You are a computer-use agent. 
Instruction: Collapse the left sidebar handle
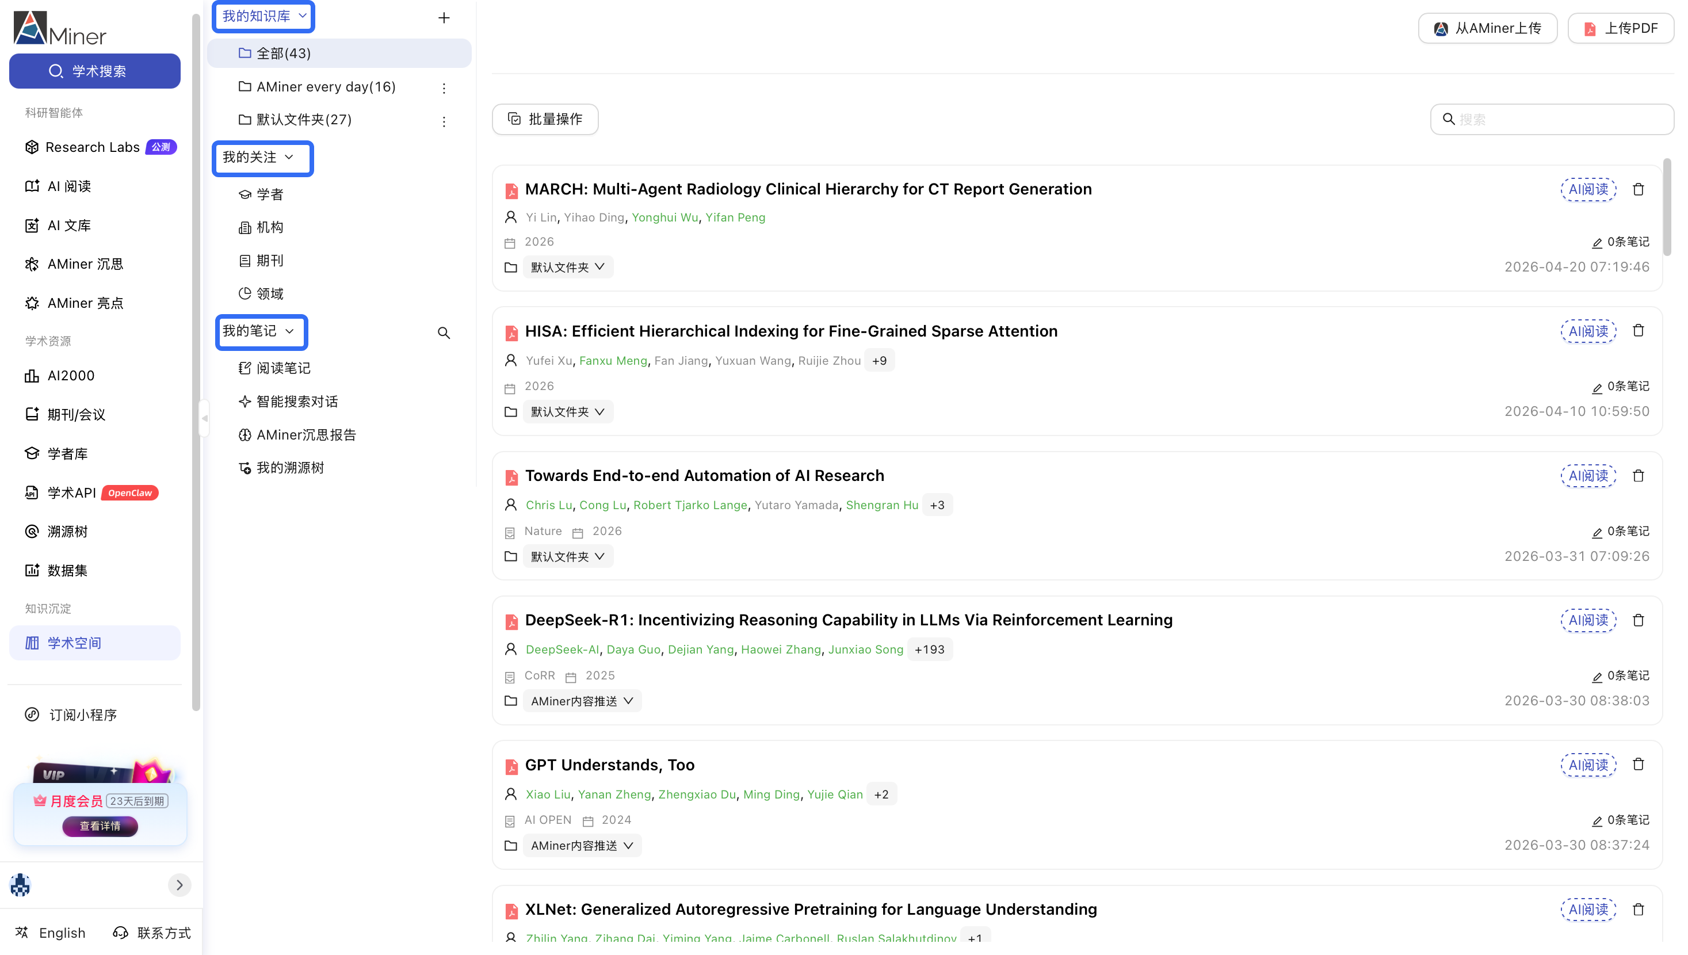[205, 418]
